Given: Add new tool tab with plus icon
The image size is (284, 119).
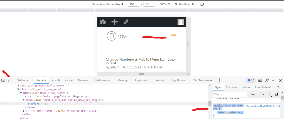Looking at the screenshot, I should [x=220, y=80].
